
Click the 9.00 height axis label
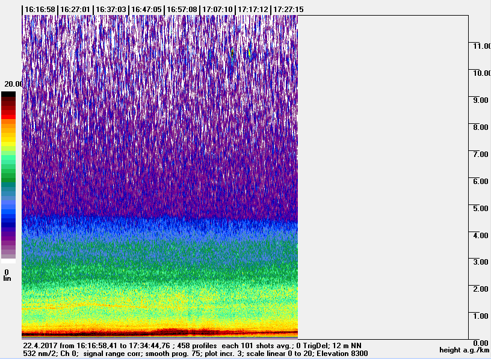(x=480, y=100)
